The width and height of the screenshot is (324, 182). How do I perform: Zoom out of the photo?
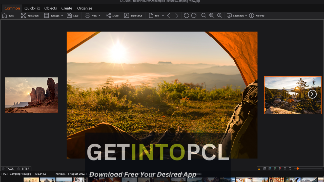[204, 16]
